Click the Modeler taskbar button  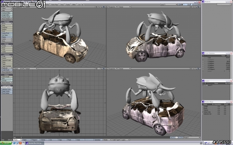(35, 143)
